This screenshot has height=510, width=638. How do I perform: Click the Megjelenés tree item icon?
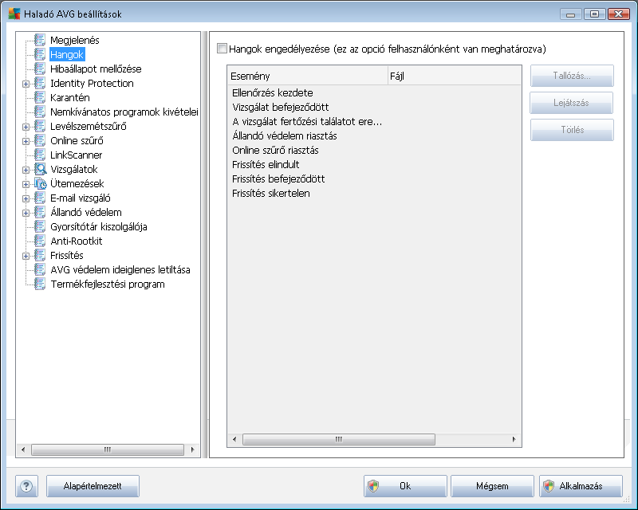click(40, 40)
